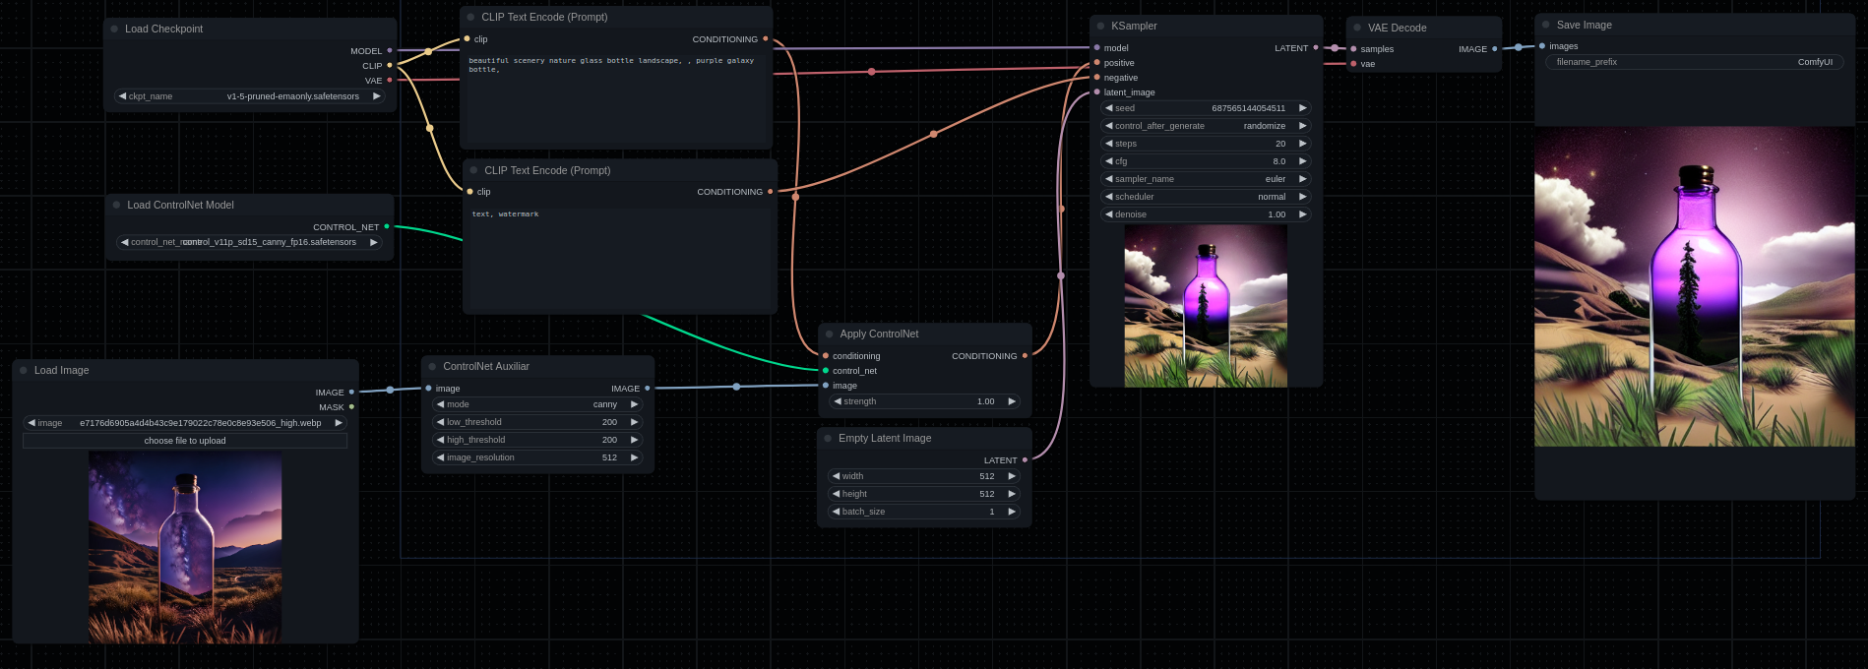Click the model input socket on KSampler
1868x669 pixels.
coord(1097,48)
